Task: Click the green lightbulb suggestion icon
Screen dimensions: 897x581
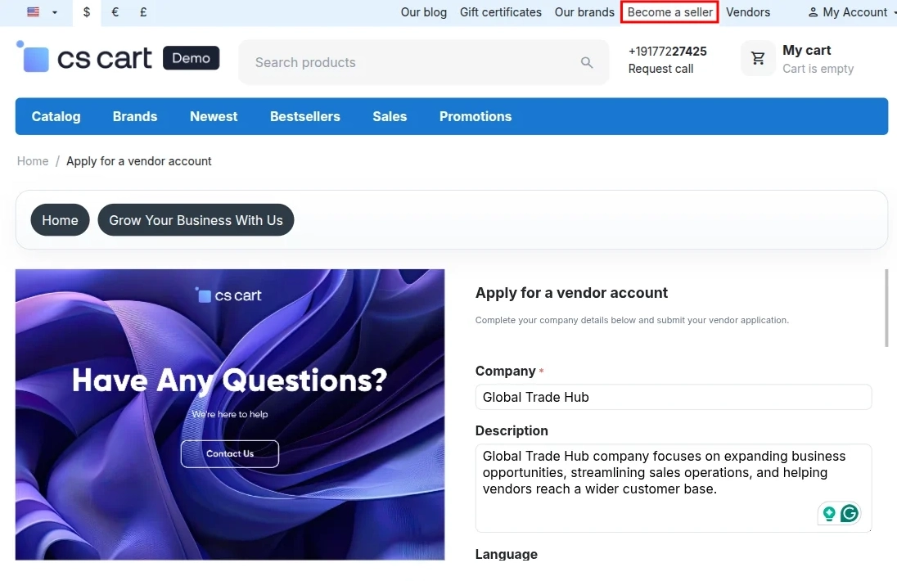Action: (x=829, y=514)
